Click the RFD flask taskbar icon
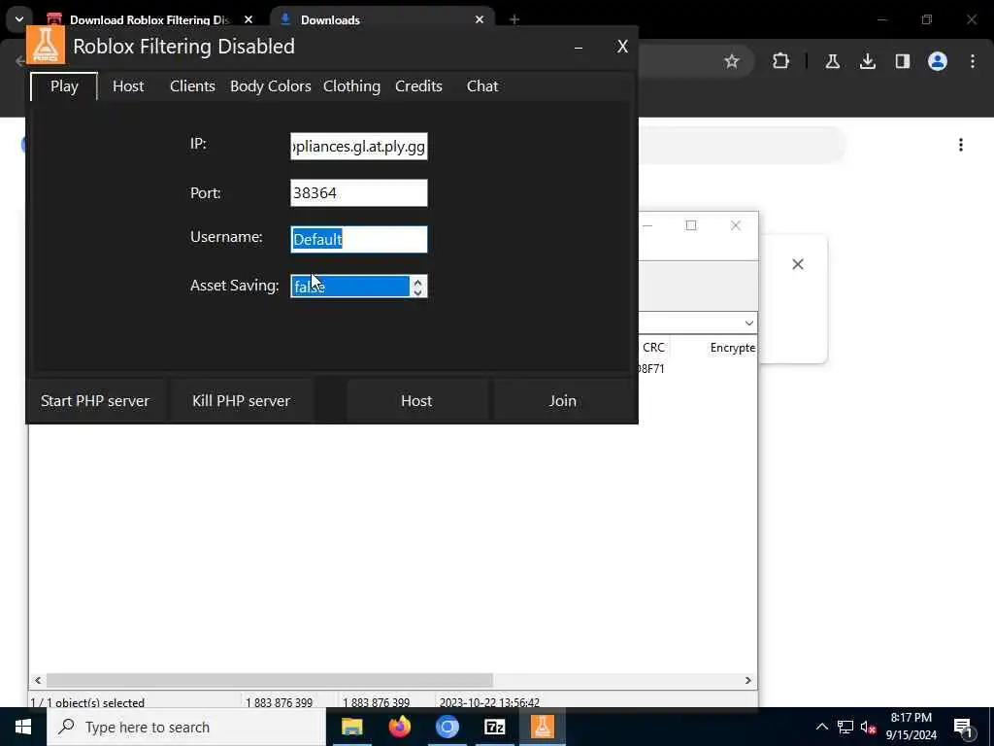The height and width of the screenshot is (746, 994). [x=542, y=727]
